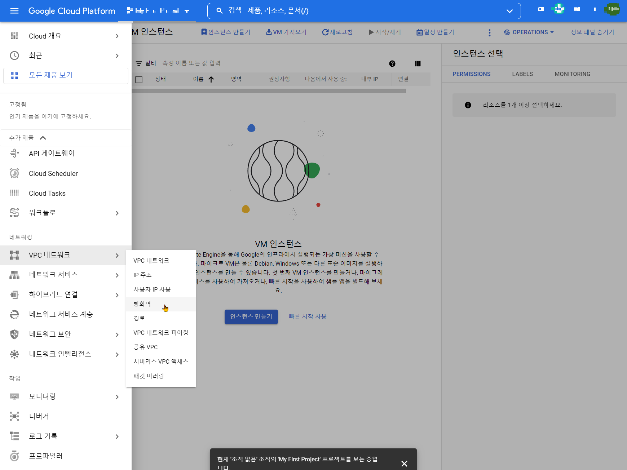The height and width of the screenshot is (470, 627).
Task: Click the 프로파일러 icon
Action: (x=14, y=456)
